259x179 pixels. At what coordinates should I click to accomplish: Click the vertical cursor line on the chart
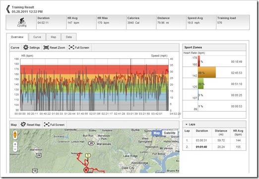(130, 85)
